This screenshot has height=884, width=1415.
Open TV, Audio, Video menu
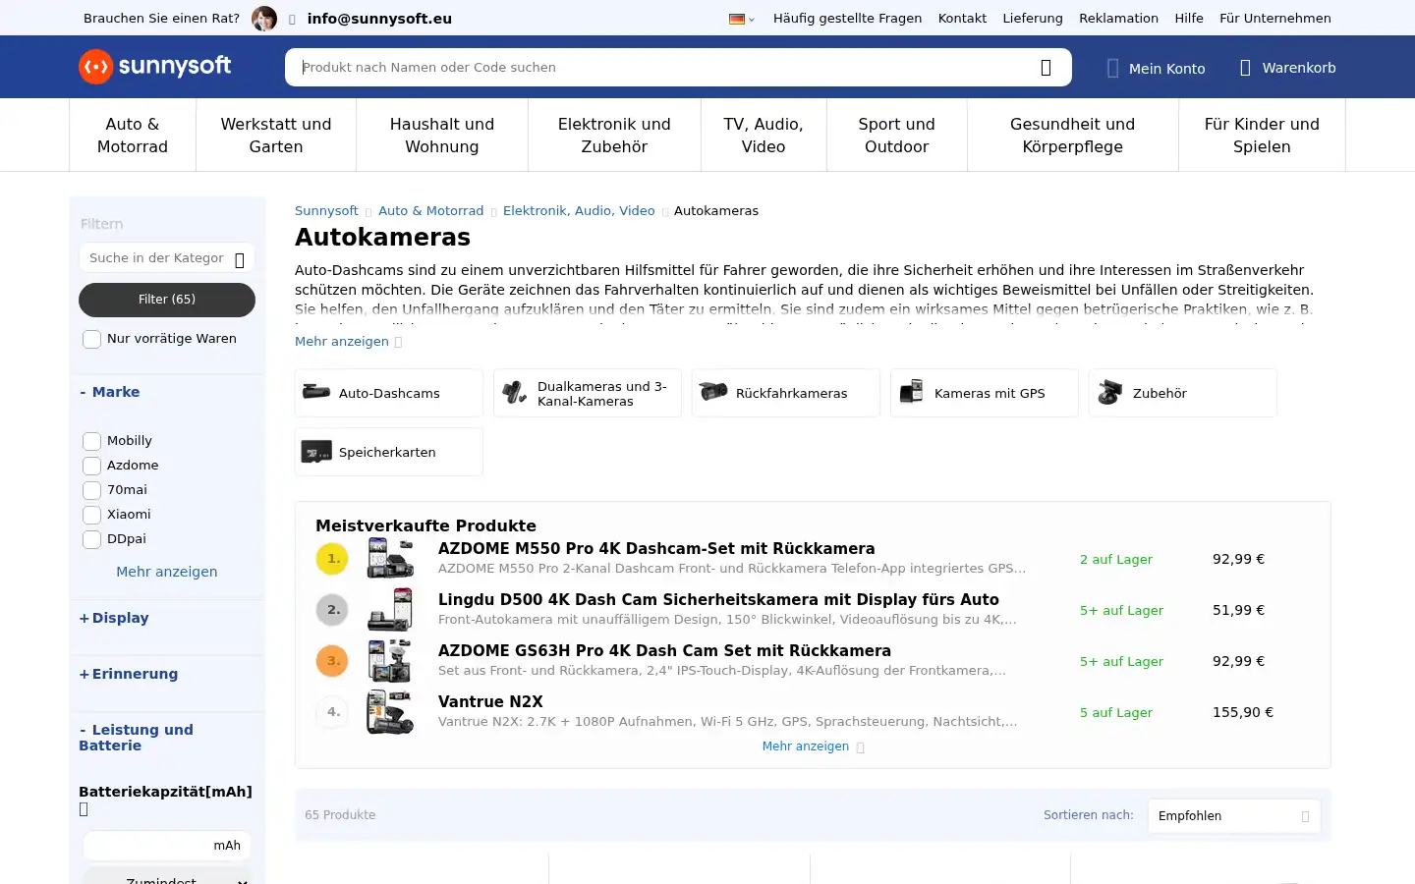coord(764,136)
